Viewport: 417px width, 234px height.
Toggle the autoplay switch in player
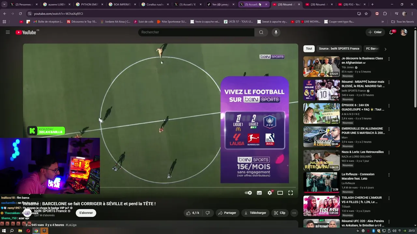coord(248,193)
